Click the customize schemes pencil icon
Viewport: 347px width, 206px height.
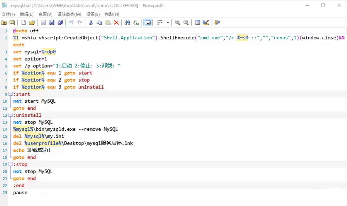click(x=206, y=22)
